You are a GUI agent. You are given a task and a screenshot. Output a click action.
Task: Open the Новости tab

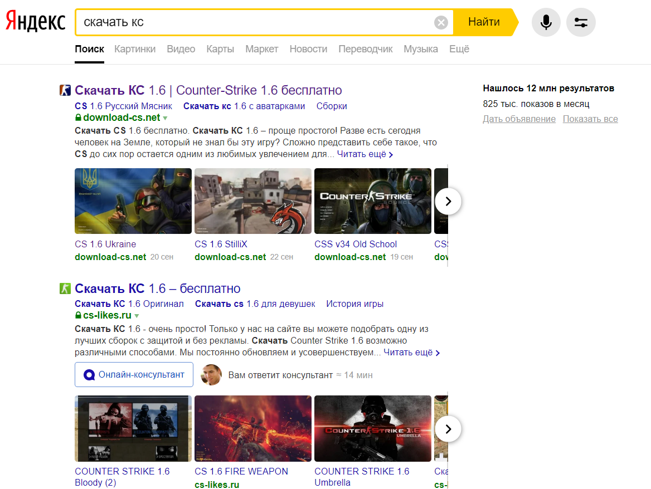pos(308,49)
